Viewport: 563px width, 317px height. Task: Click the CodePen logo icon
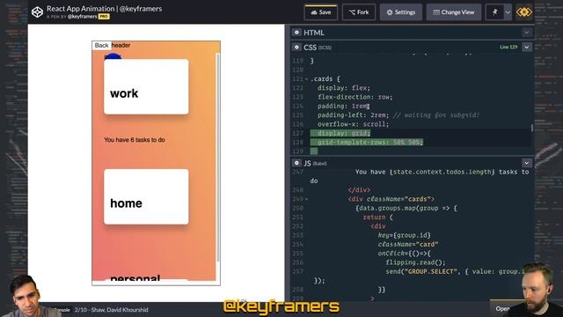click(37, 12)
